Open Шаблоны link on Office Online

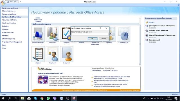click(106, 70)
